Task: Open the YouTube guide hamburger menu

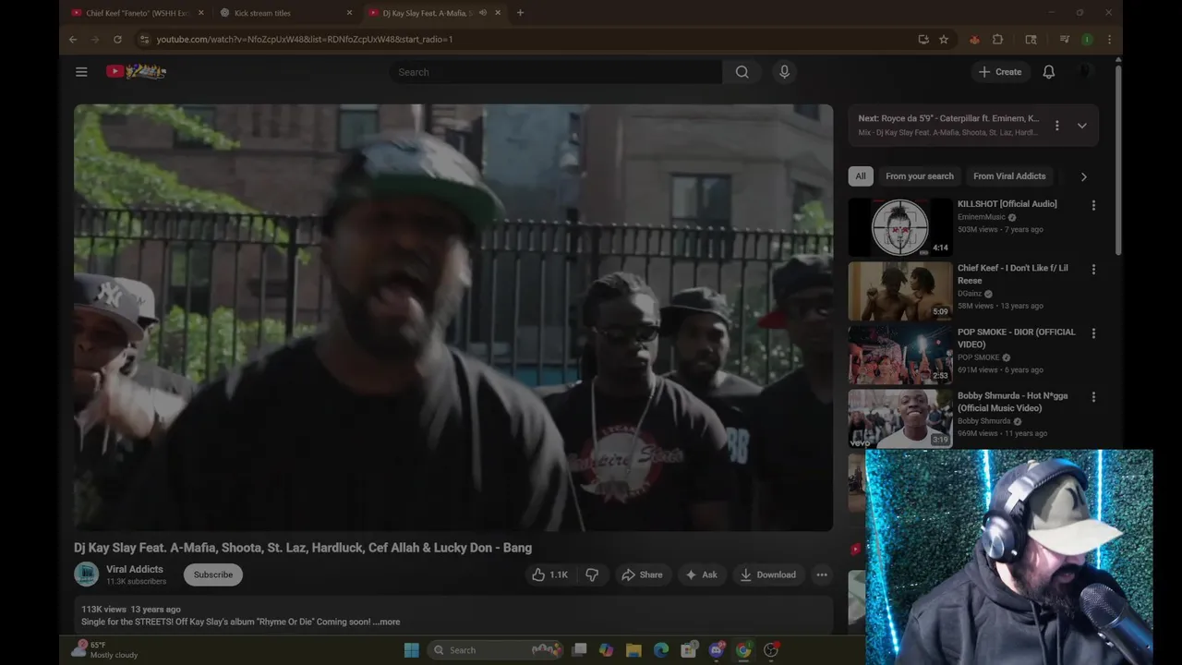Action: pos(81,72)
